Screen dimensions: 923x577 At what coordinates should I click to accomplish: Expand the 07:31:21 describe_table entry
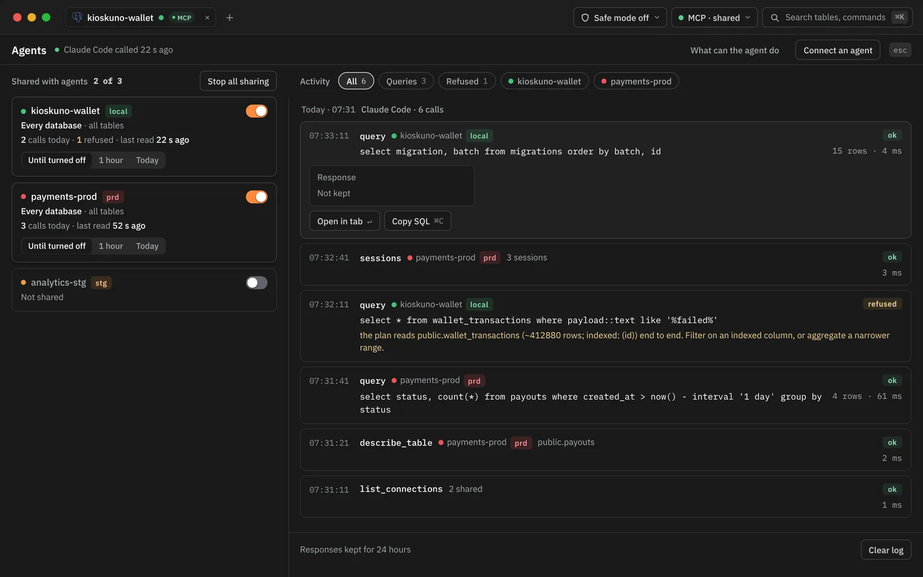click(605, 449)
